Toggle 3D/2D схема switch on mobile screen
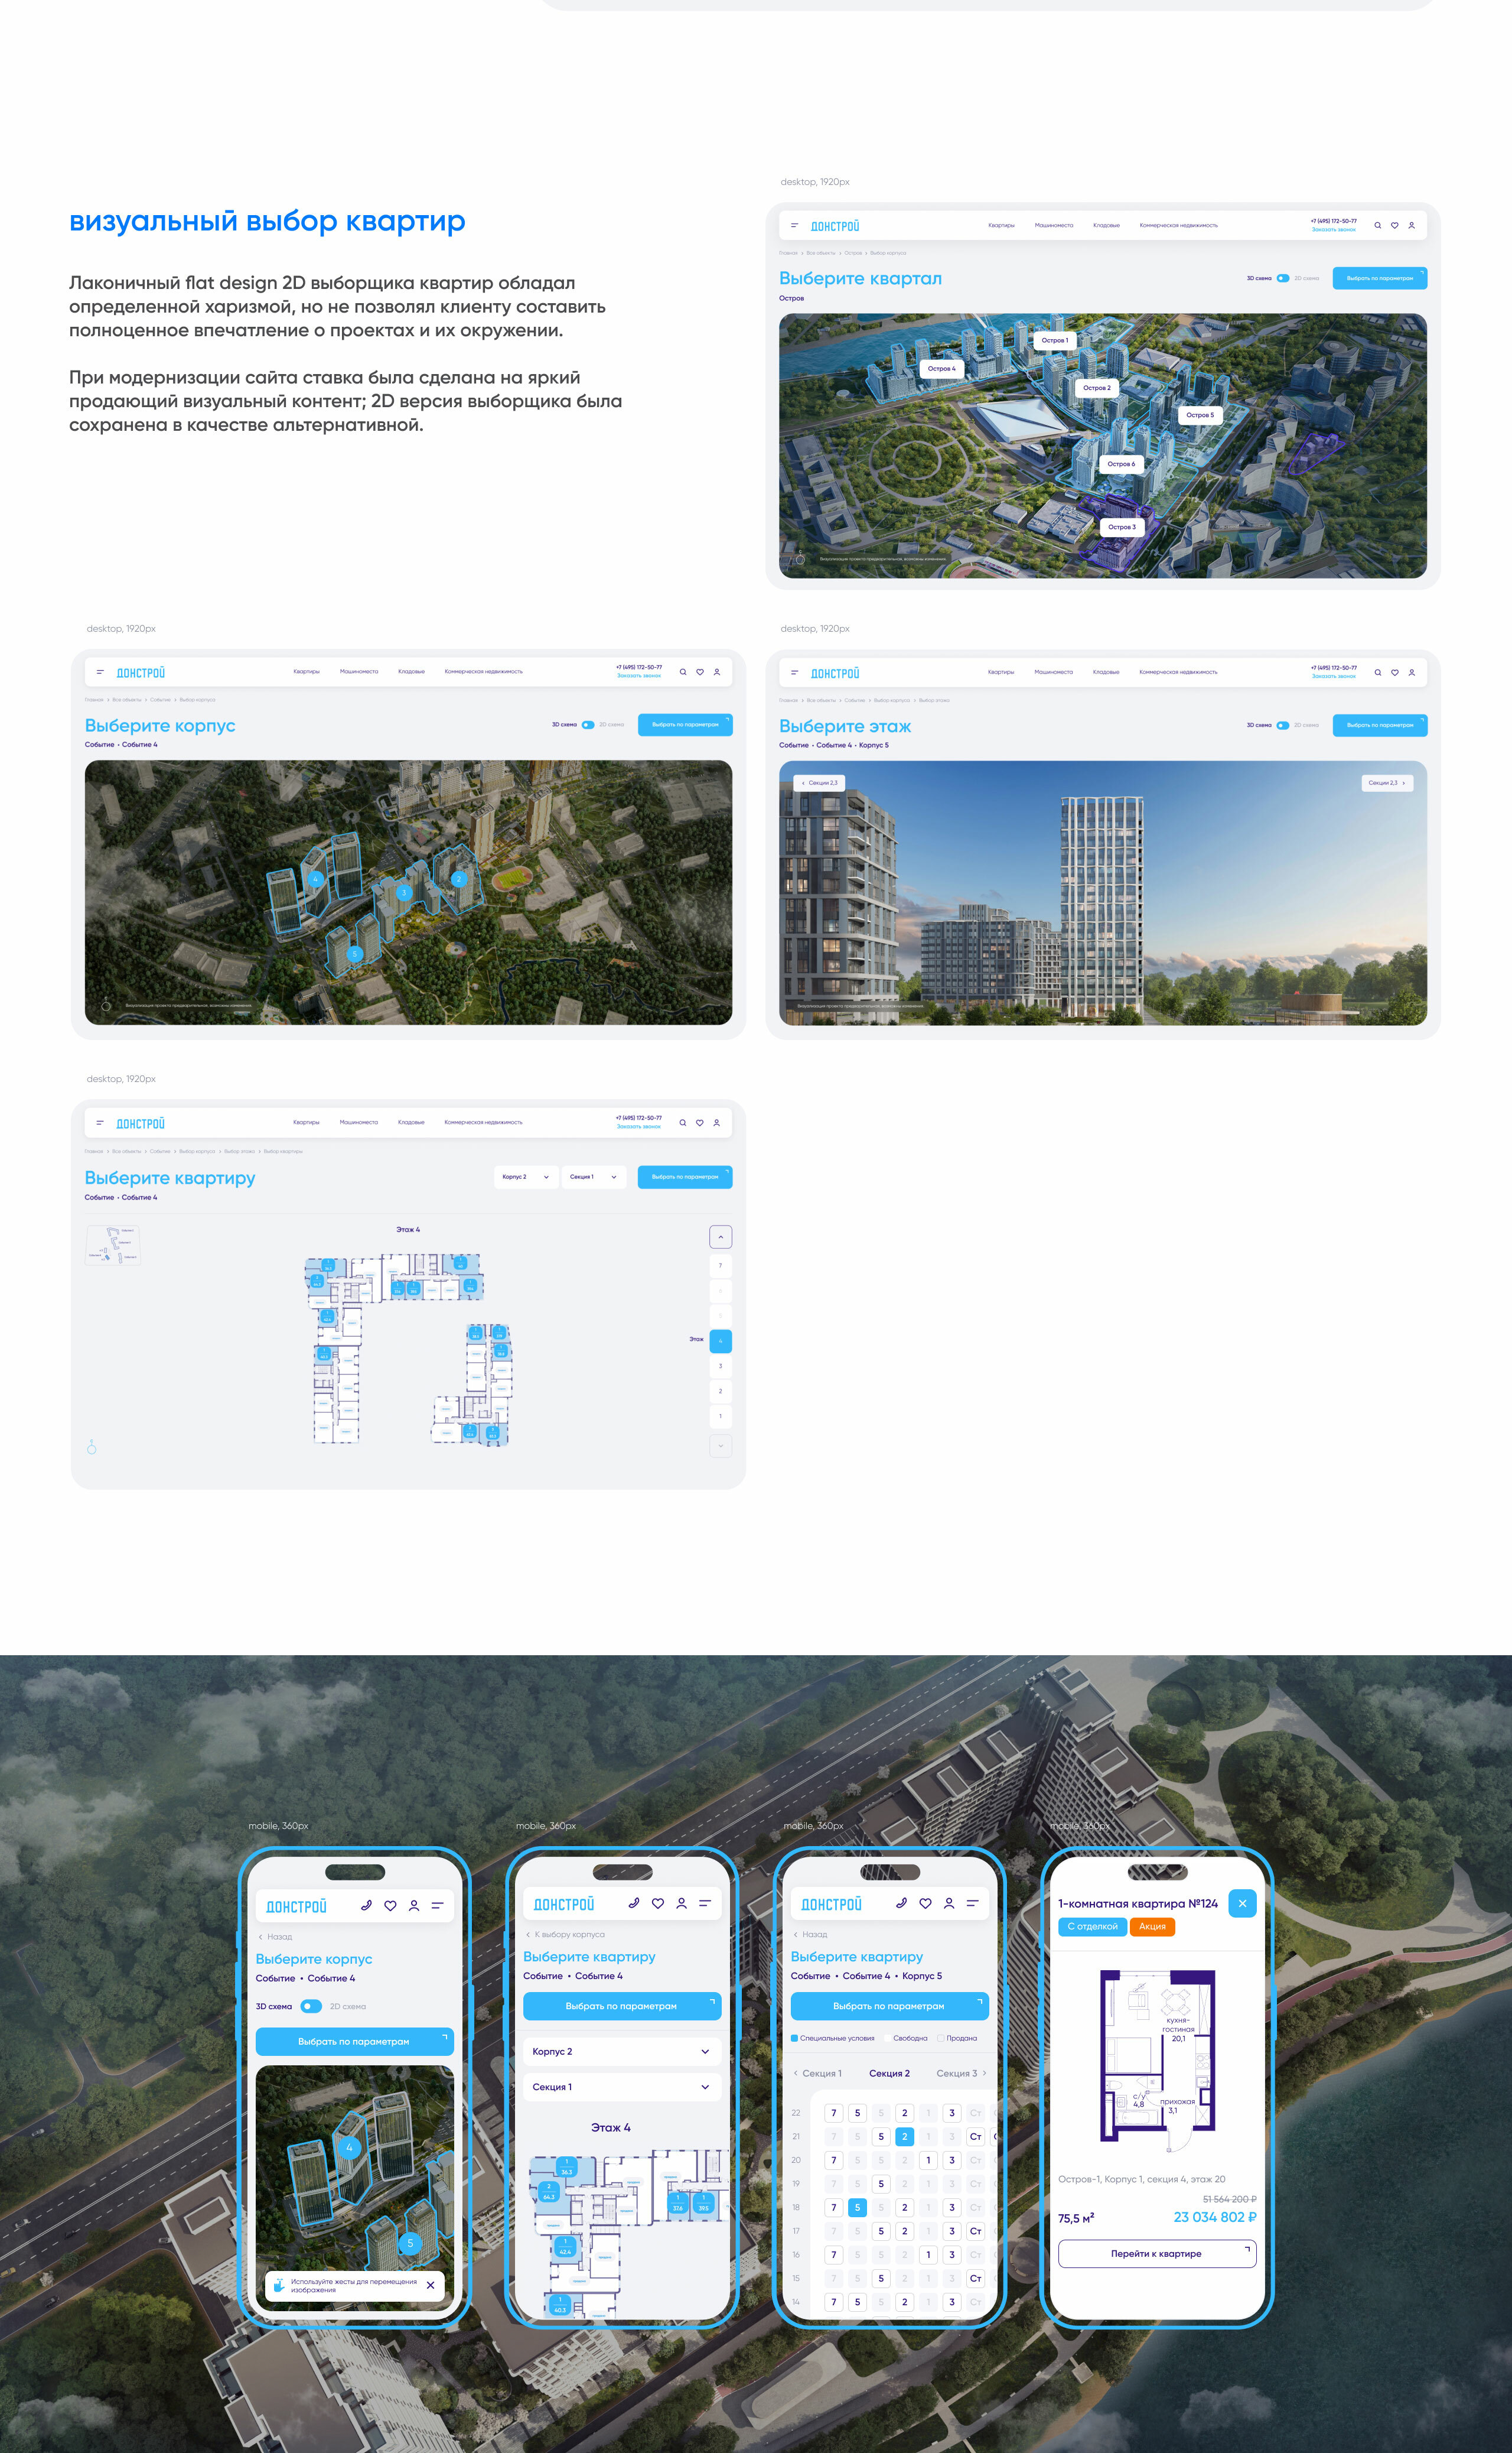The image size is (1512, 2453). [311, 2006]
